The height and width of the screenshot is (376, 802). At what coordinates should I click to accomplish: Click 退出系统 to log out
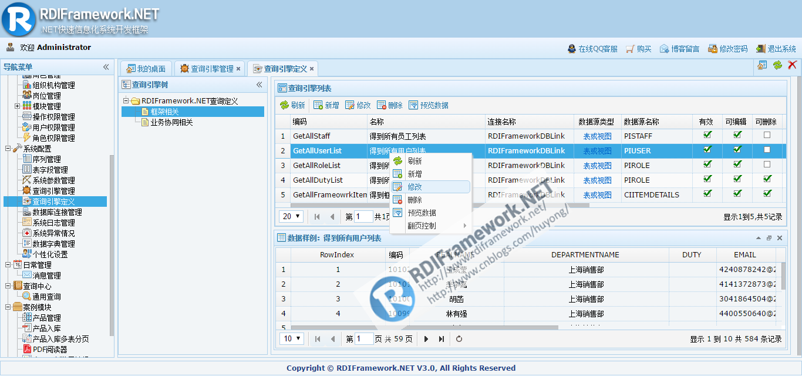click(776, 49)
